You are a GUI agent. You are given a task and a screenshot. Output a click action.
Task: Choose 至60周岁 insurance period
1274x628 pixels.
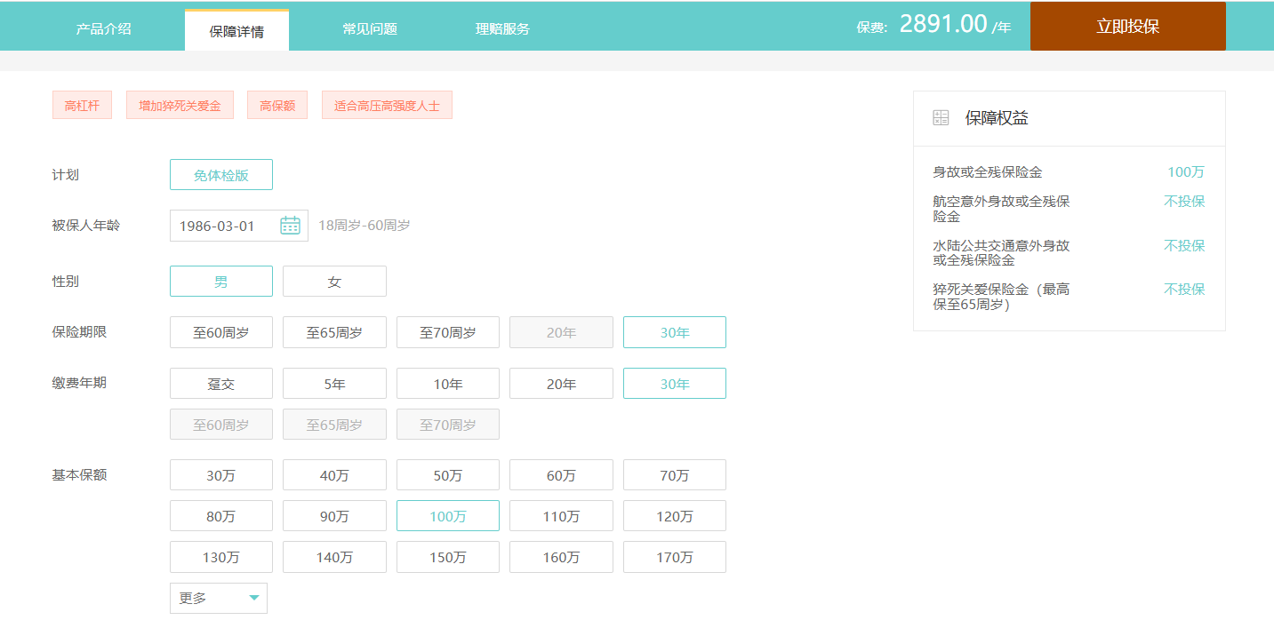[x=220, y=333]
